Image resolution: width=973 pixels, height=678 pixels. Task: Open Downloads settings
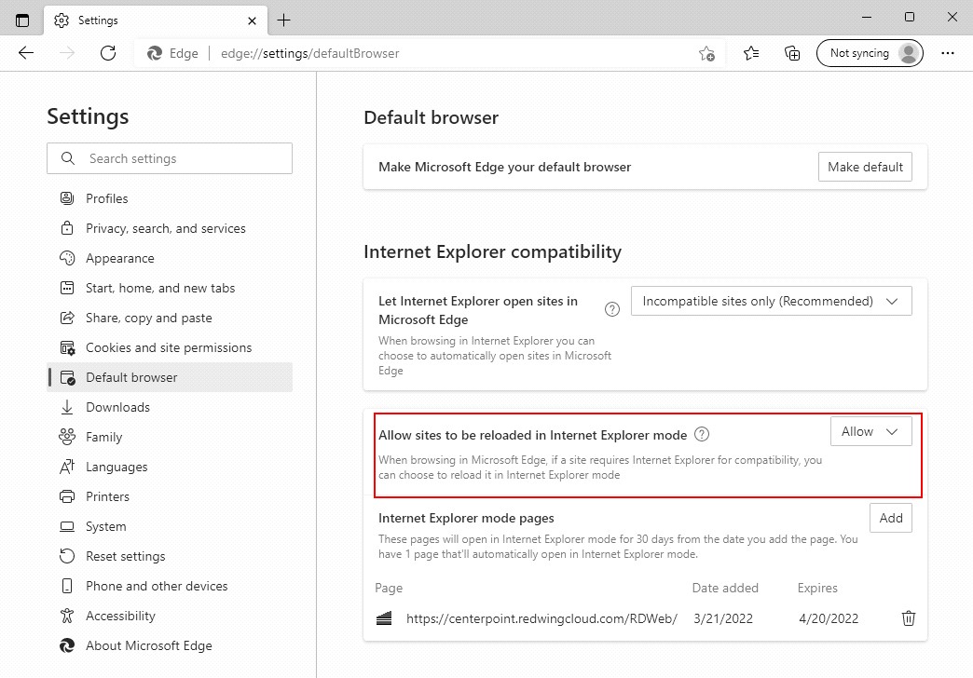[170, 407]
